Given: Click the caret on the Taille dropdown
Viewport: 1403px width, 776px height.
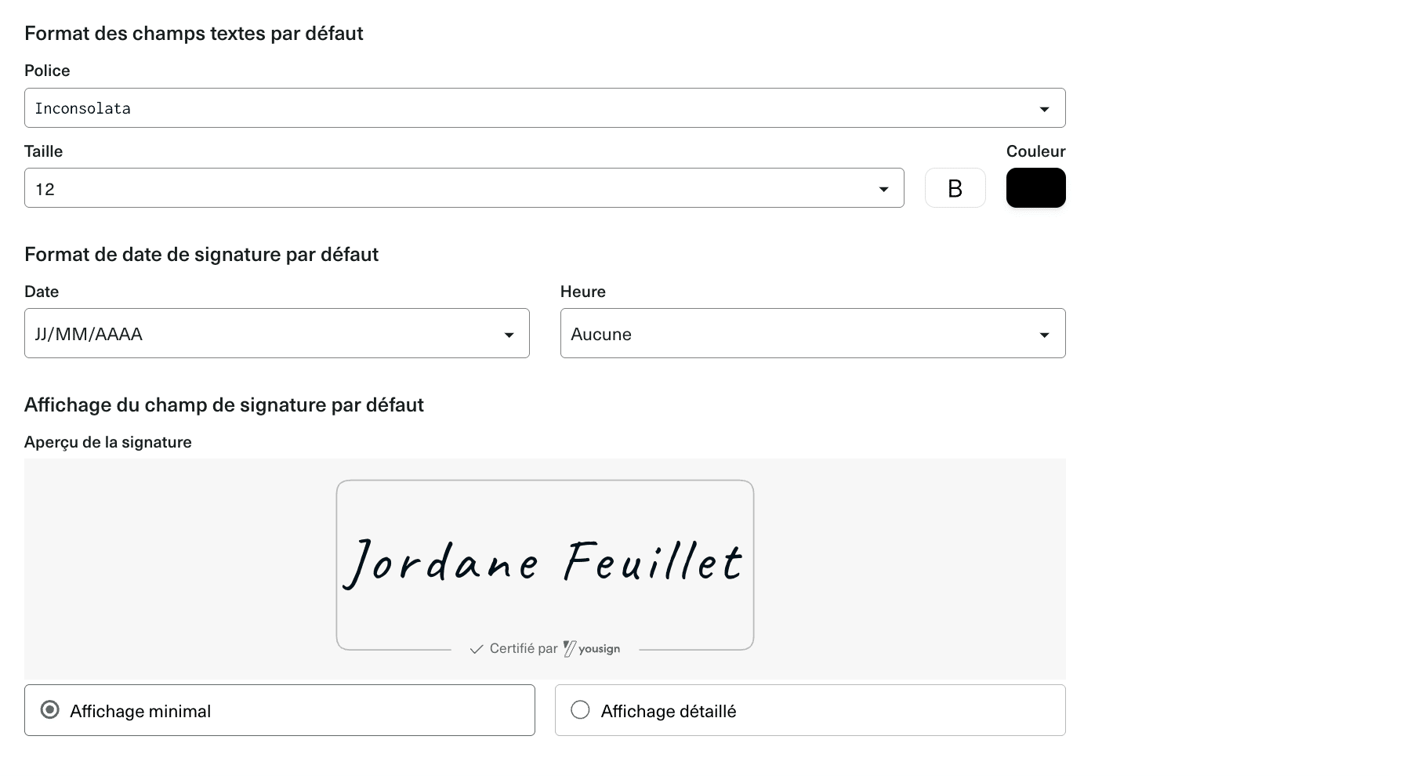Looking at the screenshot, I should click(x=883, y=189).
